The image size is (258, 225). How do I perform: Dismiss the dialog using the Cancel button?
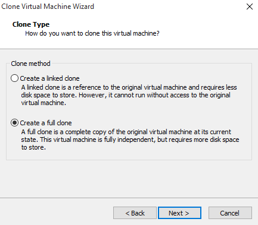tap(230, 213)
